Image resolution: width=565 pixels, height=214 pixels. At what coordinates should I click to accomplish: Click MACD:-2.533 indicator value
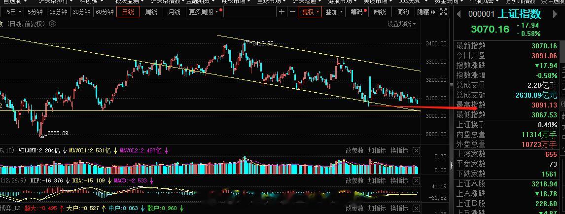131,180
